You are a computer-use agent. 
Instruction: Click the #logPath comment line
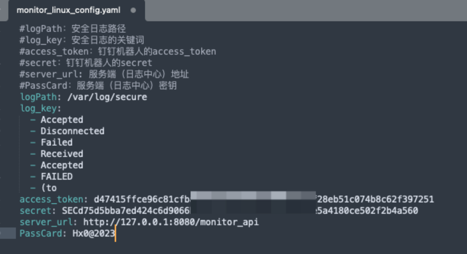pos(73,29)
